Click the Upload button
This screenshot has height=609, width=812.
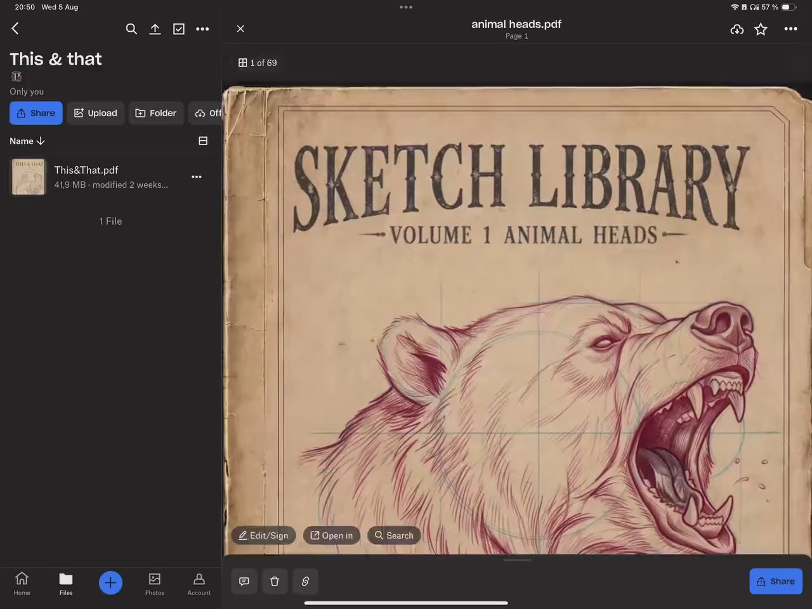pos(96,113)
